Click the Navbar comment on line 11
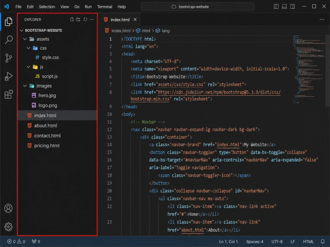 coord(147,122)
